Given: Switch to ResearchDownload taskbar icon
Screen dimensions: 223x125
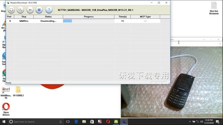Looking at the screenshot, I should tap(124, 122).
